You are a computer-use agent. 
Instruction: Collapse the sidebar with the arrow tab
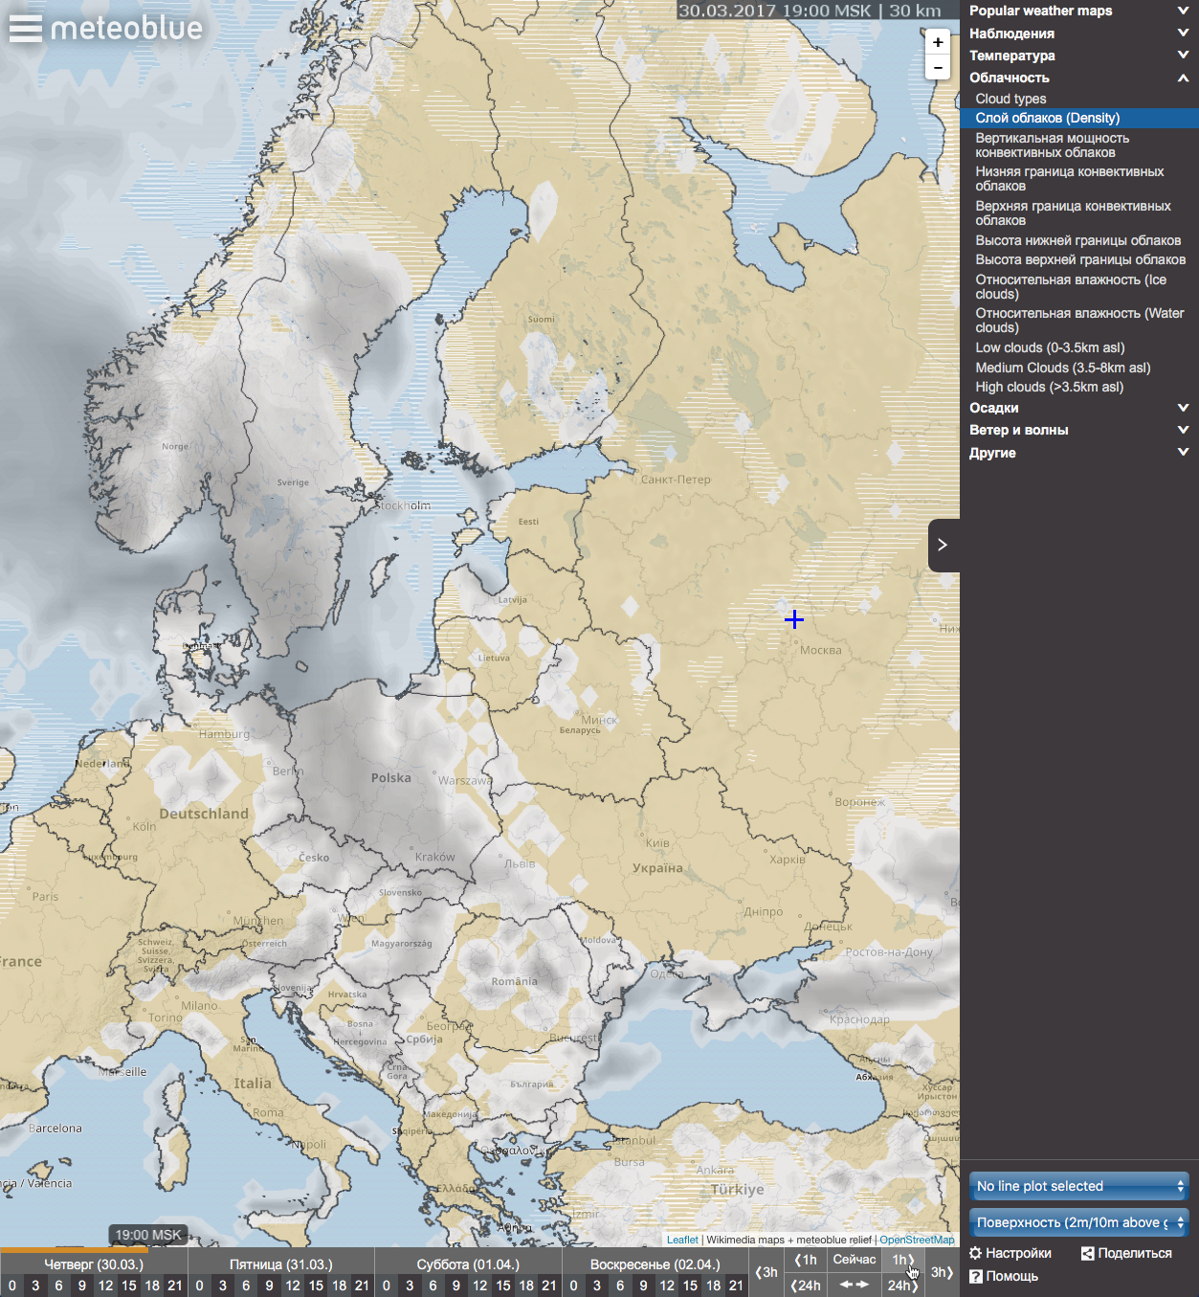tap(943, 545)
